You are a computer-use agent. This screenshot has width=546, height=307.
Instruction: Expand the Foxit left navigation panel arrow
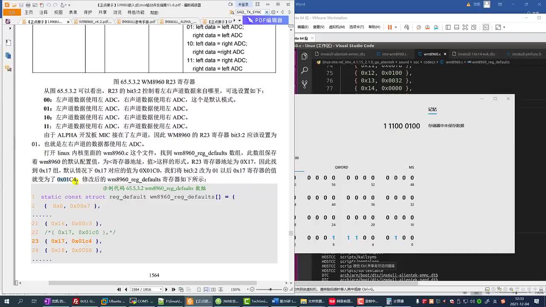click(11, 28)
